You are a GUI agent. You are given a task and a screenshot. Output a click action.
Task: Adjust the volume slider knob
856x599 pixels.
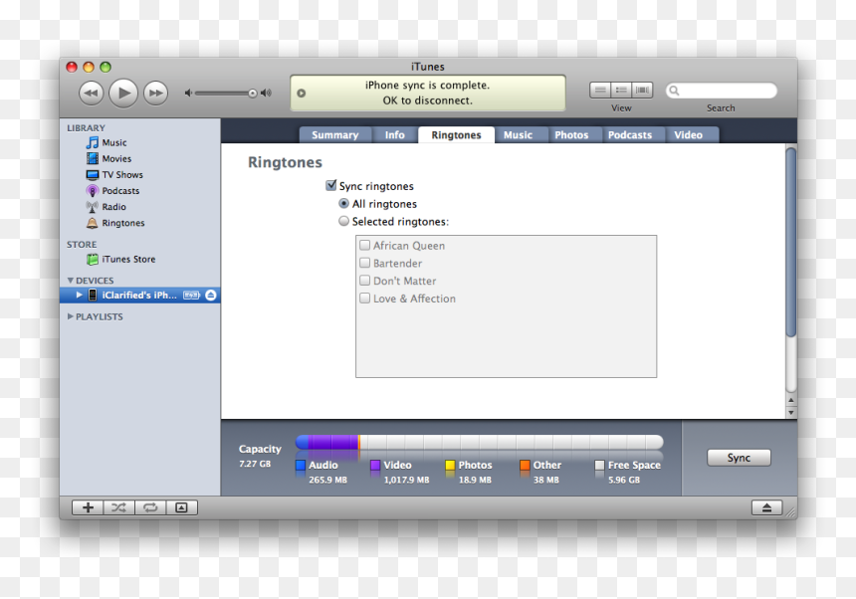pyautogui.click(x=252, y=94)
